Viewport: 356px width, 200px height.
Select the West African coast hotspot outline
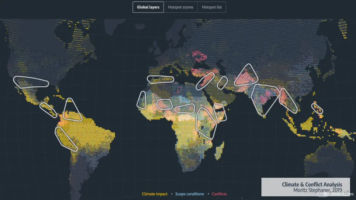click(x=142, y=100)
